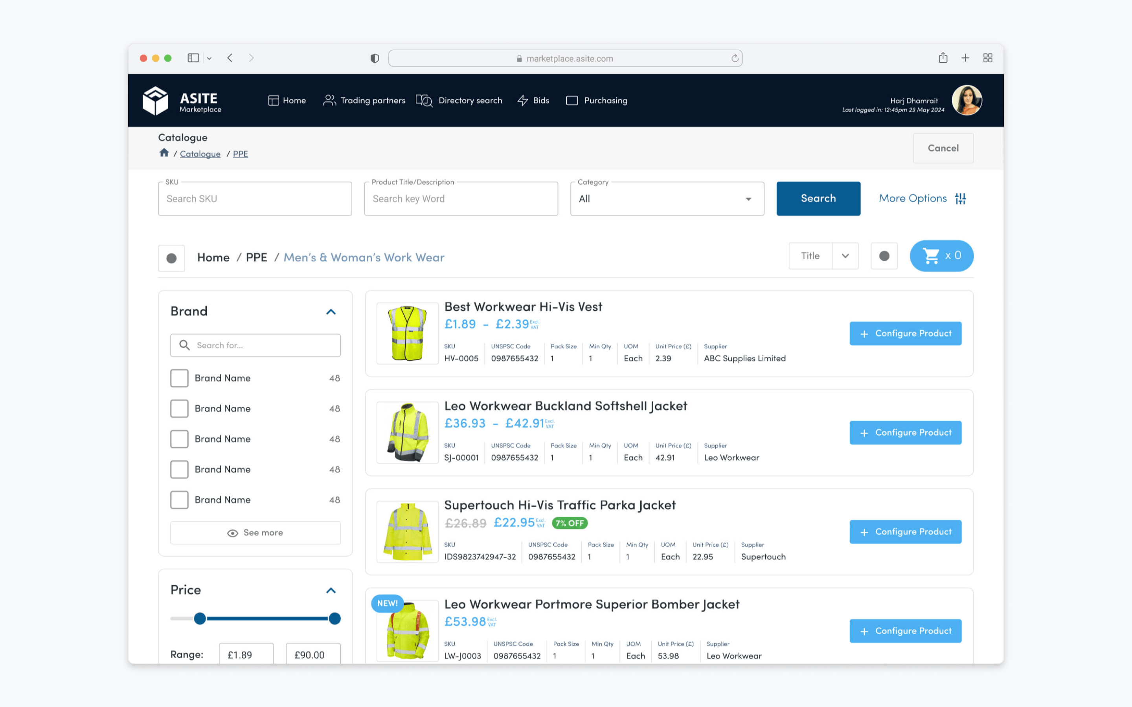Image resolution: width=1132 pixels, height=707 pixels.
Task: Click the price slider maximum handle
Action: (334, 619)
